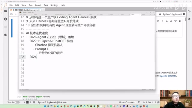Click line '2022.11 OpenAI ChatGPT 推出'

[x=51, y=41]
